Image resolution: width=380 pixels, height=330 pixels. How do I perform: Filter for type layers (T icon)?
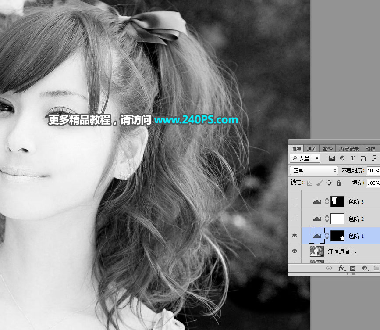click(353, 158)
